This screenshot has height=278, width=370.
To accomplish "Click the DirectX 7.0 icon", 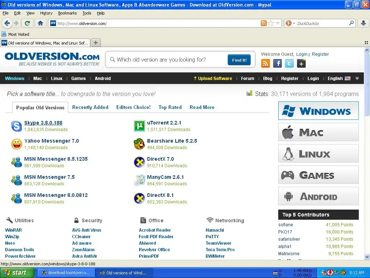I will click(x=139, y=162).
